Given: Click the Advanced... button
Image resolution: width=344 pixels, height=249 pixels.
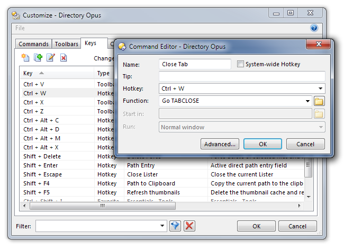Looking at the screenshot, I should [220, 144].
